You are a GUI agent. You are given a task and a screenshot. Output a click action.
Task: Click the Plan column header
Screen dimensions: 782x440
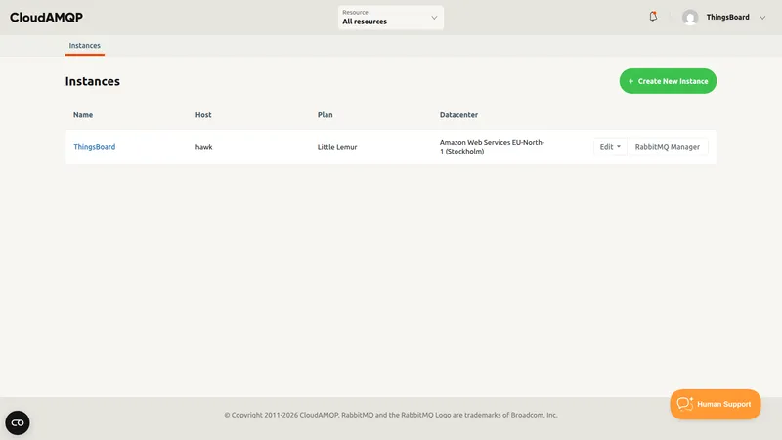point(326,115)
